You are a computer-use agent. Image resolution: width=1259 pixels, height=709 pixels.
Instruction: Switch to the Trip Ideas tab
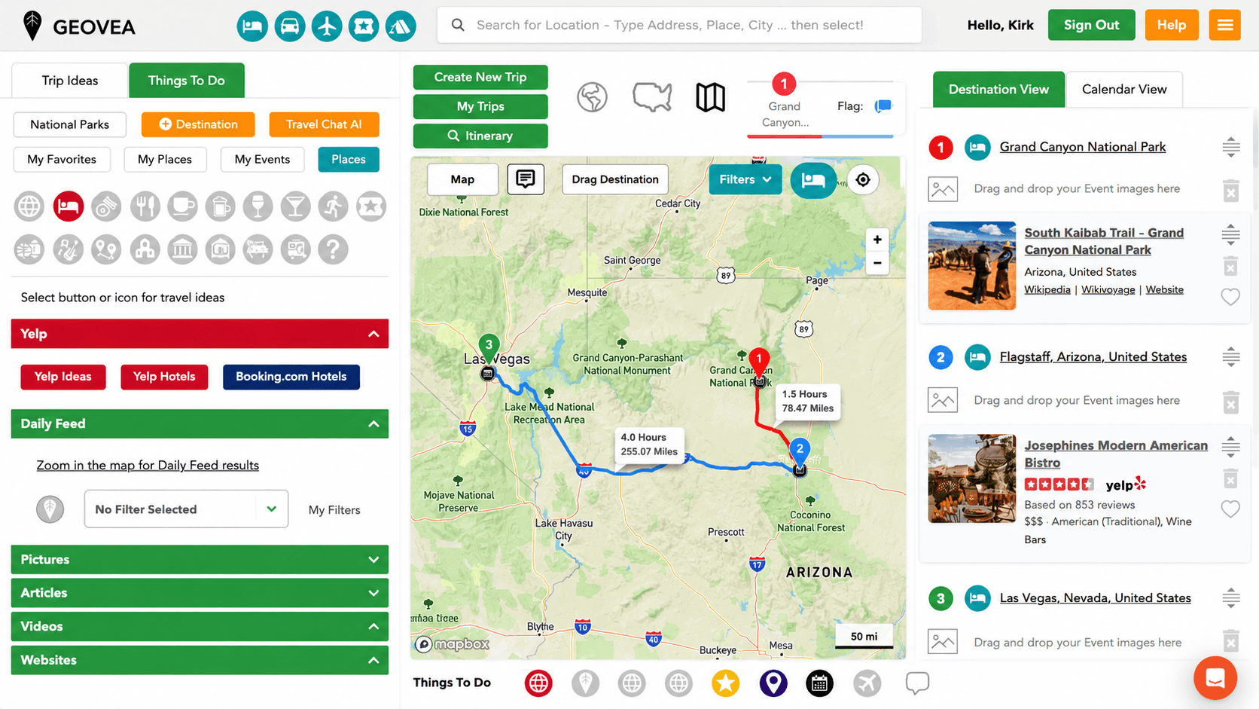point(69,81)
